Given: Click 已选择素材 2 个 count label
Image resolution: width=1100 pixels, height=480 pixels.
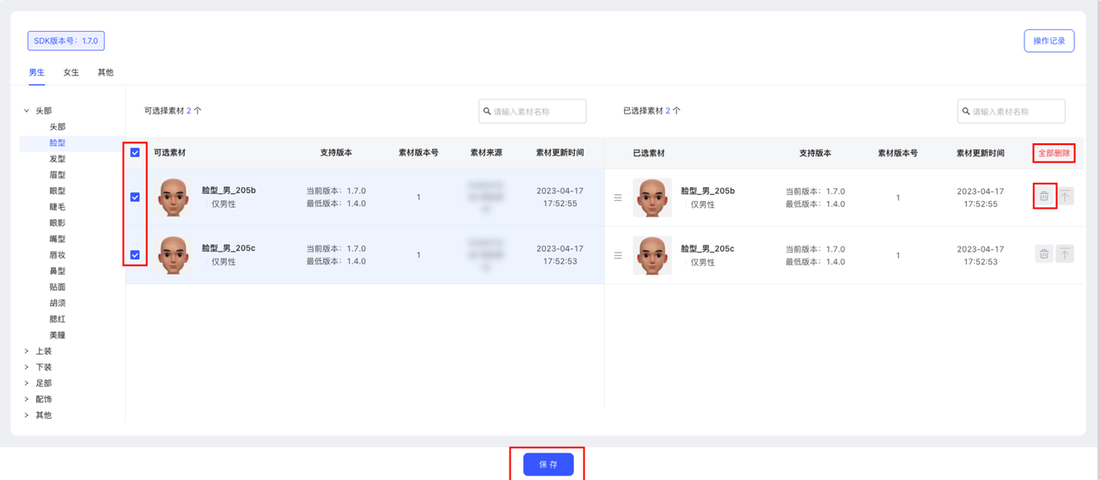Looking at the screenshot, I should pos(651,111).
